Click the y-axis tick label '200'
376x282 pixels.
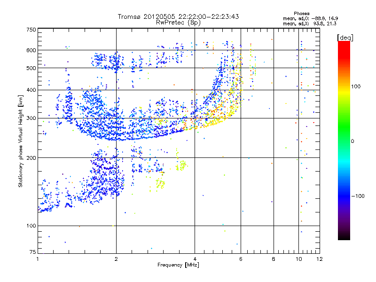click(31, 158)
